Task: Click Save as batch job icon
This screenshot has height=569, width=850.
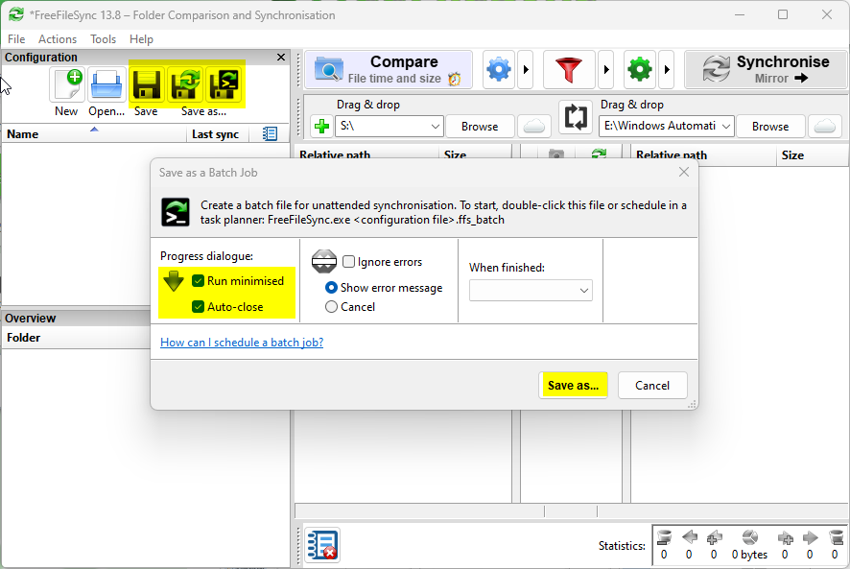Action: (224, 84)
